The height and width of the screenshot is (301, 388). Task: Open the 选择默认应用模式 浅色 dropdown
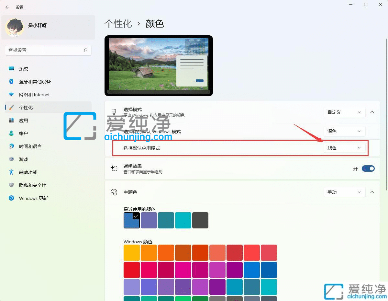click(344, 147)
